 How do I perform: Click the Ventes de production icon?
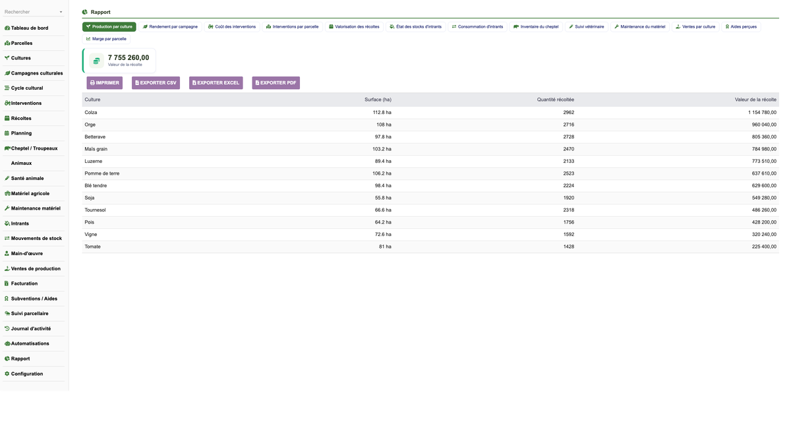(7, 269)
